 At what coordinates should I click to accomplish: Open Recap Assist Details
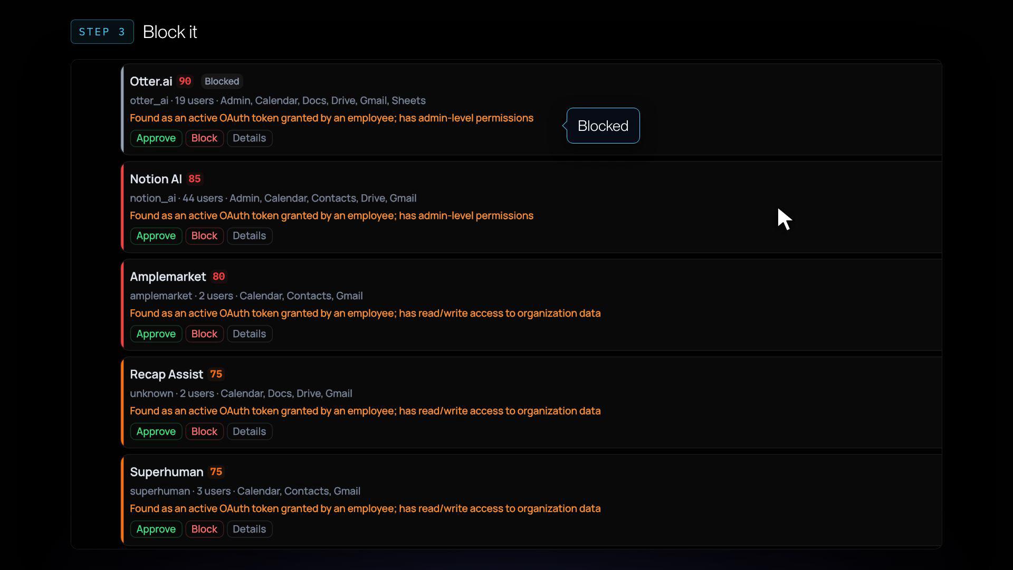[250, 431]
